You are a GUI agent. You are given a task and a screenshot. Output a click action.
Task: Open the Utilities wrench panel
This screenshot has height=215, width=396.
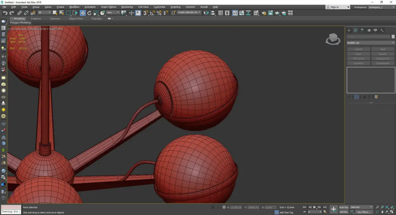click(382, 30)
